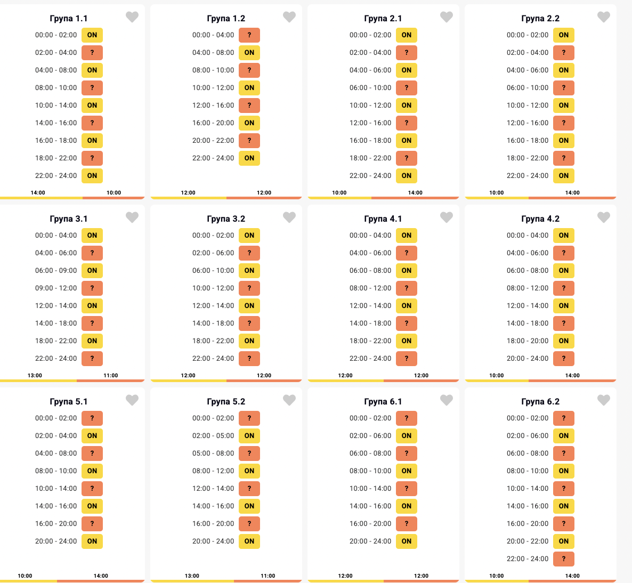Toggle favorite heart for Група 6.2

(x=604, y=400)
